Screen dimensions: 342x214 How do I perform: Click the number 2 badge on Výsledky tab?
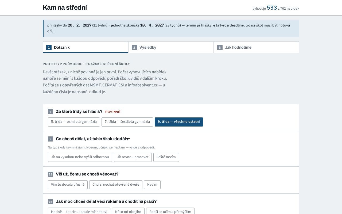click(134, 48)
